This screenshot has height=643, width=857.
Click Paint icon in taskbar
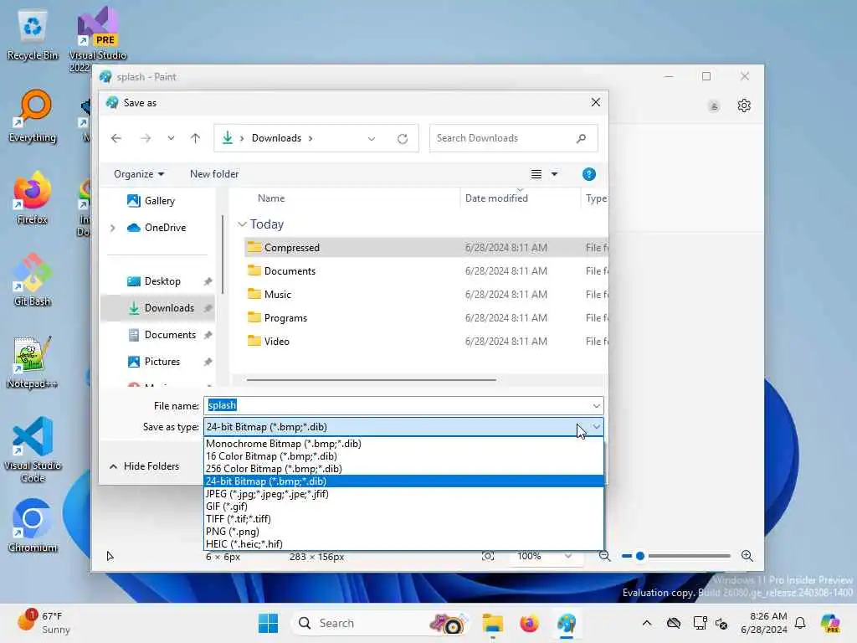pos(567,623)
